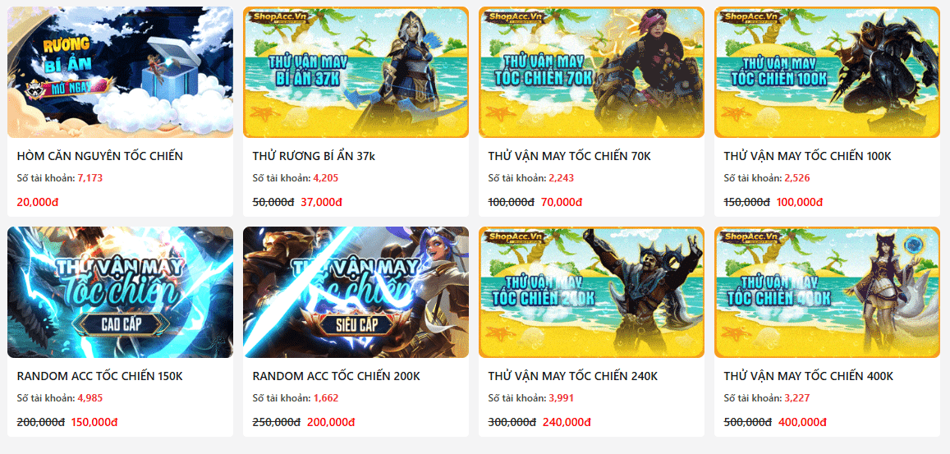Open the Tốc Chiến 240K pirate banner
The image size is (950, 454).
pyautogui.click(x=591, y=292)
